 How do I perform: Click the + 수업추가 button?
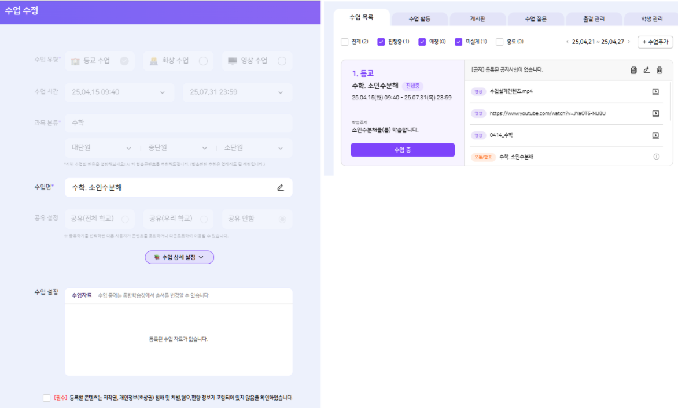655,42
